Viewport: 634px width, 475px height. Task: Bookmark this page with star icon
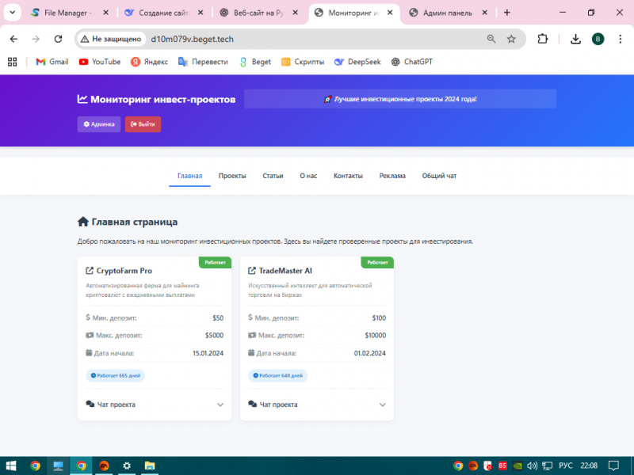tap(511, 39)
